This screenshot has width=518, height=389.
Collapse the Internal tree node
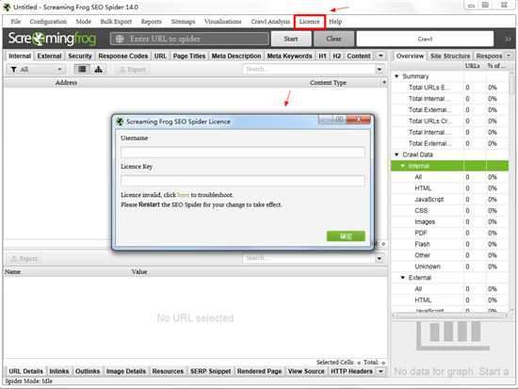(x=403, y=166)
